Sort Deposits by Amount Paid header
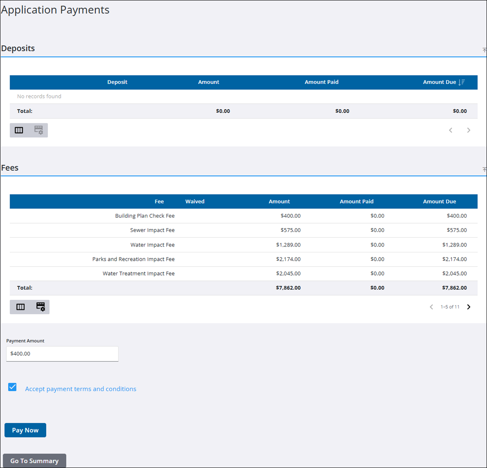This screenshot has height=468, width=487. 321,82
